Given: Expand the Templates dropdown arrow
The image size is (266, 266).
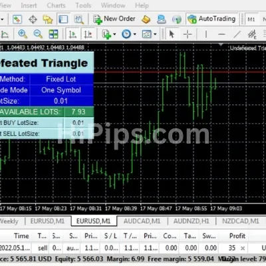Looking at the screenshot, I should pos(155,35).
